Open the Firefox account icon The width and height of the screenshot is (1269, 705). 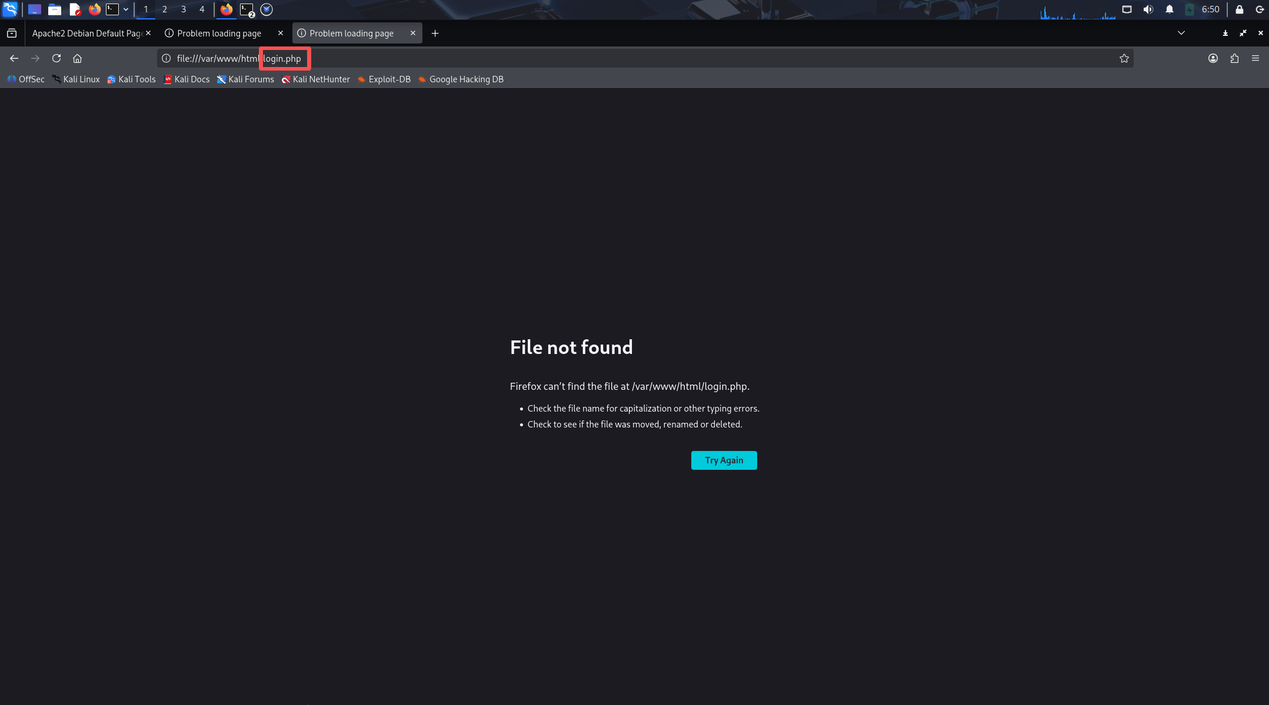coord(1213,58)
